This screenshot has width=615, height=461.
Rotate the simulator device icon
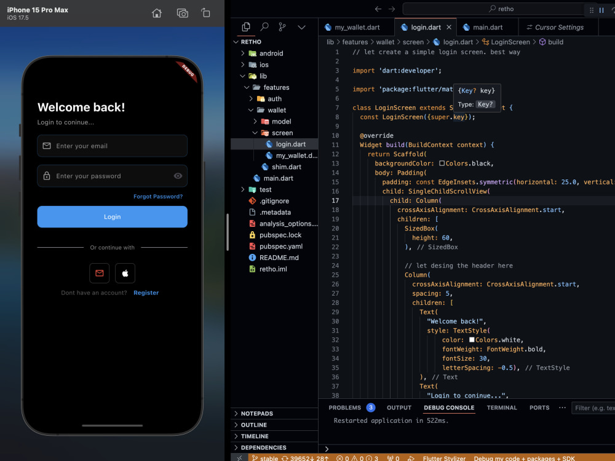tap(205, 13)
